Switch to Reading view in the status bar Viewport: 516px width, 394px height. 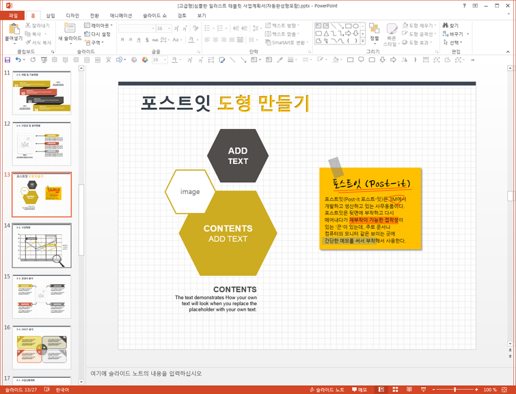409,389
